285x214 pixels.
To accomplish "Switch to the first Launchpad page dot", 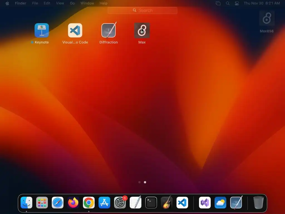I will (x=139, y=182).
